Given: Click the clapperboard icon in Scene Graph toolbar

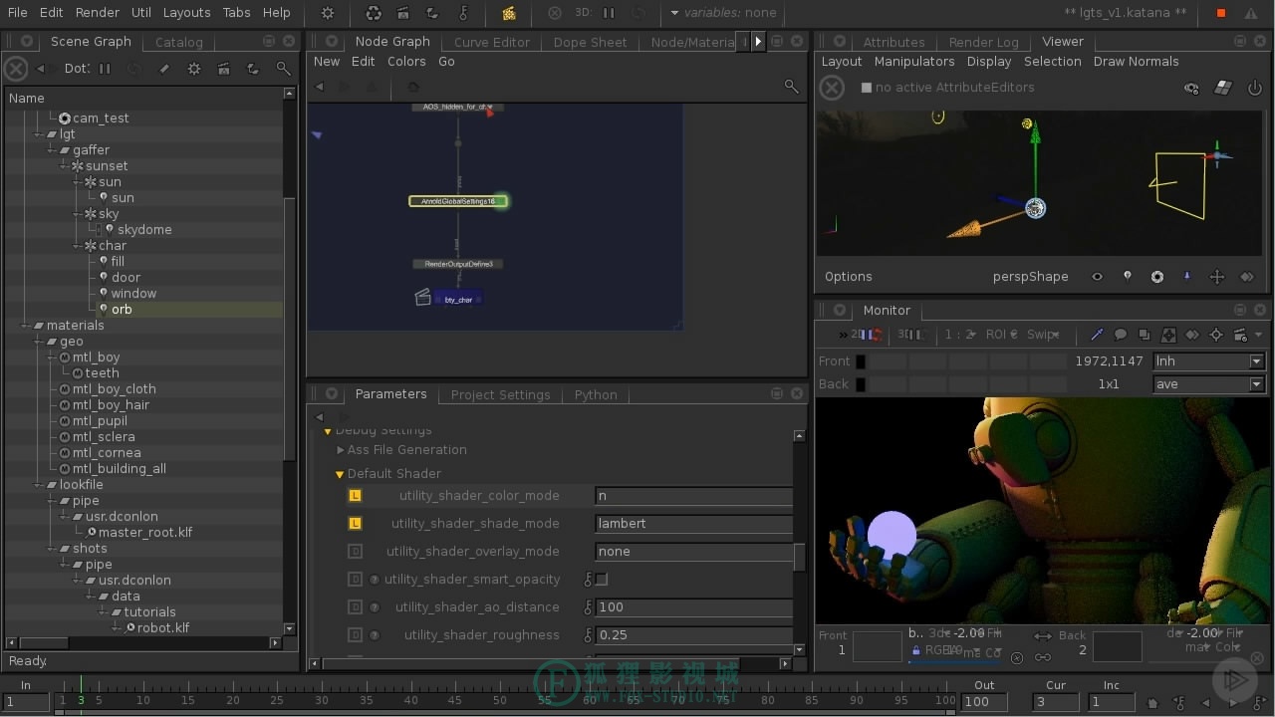Looking at the screenshot, I should tap(224, 69).
